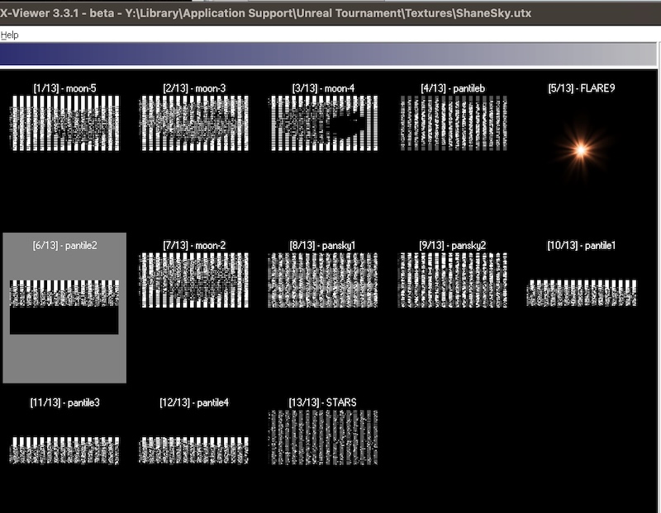Click the pantile3 texture preview
The height and width of the screenshot is (513, 661).
point(64,450)
